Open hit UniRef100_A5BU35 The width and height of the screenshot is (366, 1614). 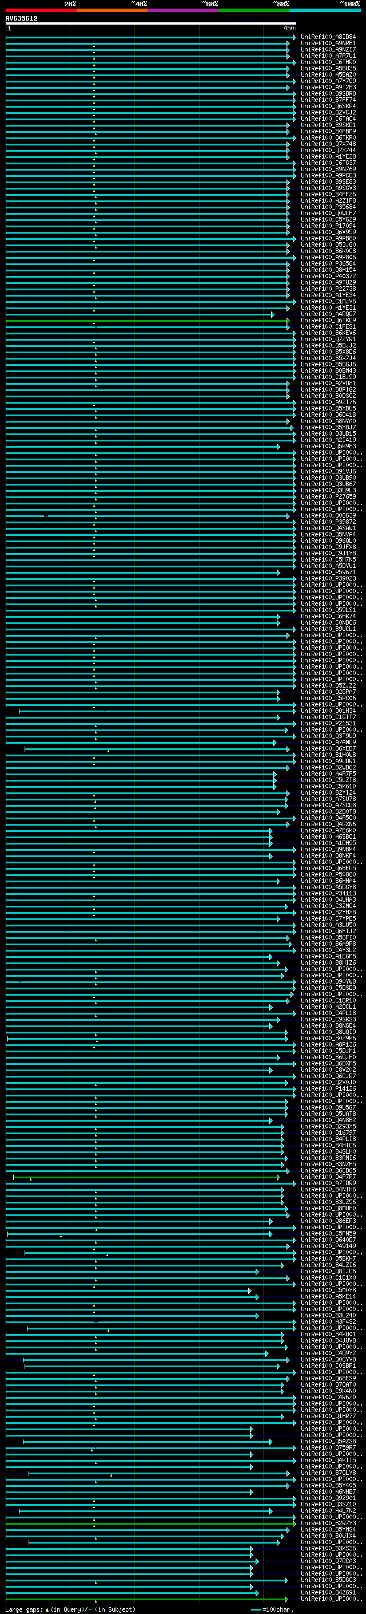point(328,68)
